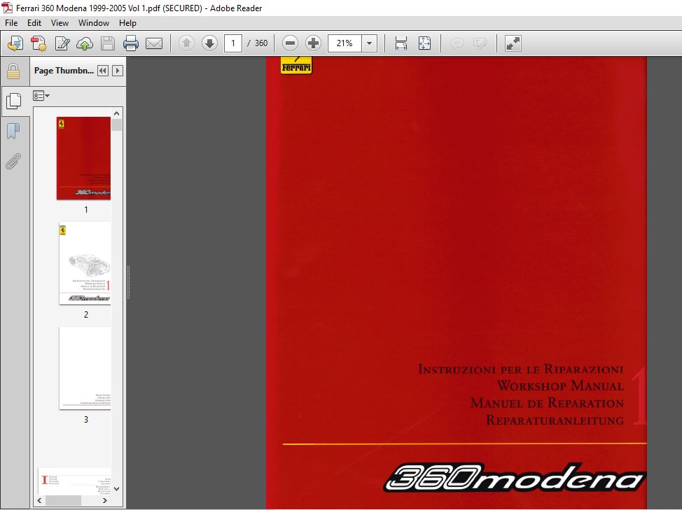The width and height of the screenshot is (682, 510).
Task: Click the "Instruzioni per le Riparazioni" text
Action: pos(521,369)
